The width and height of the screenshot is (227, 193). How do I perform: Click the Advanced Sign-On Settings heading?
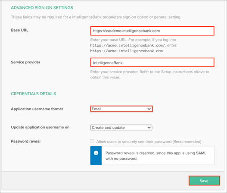click(42, 8)
